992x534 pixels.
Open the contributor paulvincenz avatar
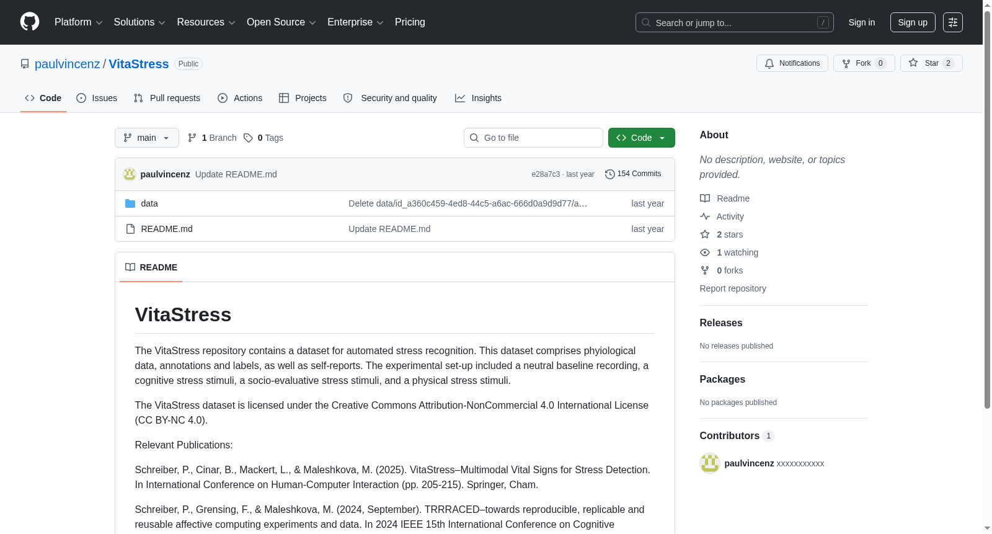coord(710,463)
